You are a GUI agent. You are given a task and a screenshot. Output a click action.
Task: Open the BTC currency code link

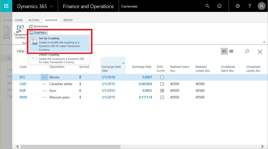click(x=22, y=77)
